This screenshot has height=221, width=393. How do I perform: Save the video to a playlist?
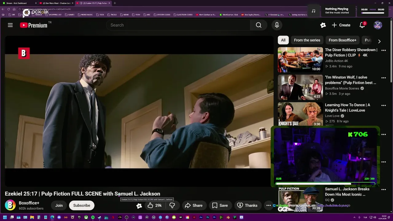click(220, 205)
